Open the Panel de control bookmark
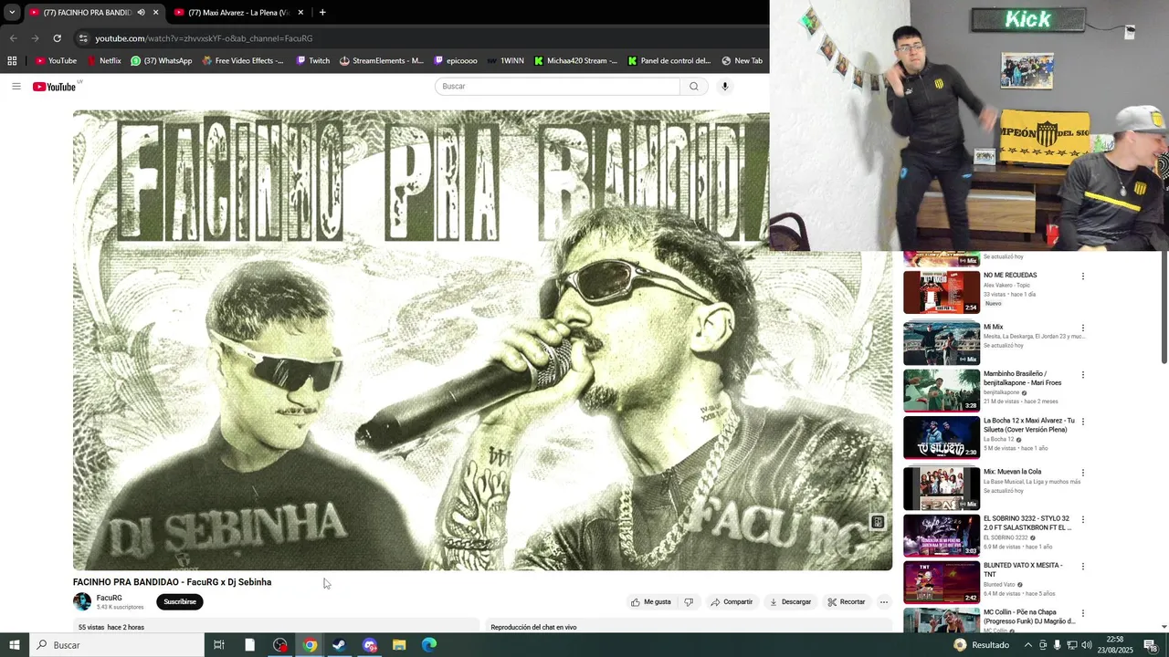Viewport: 1169px width, 657px height. tap(669, 61)
